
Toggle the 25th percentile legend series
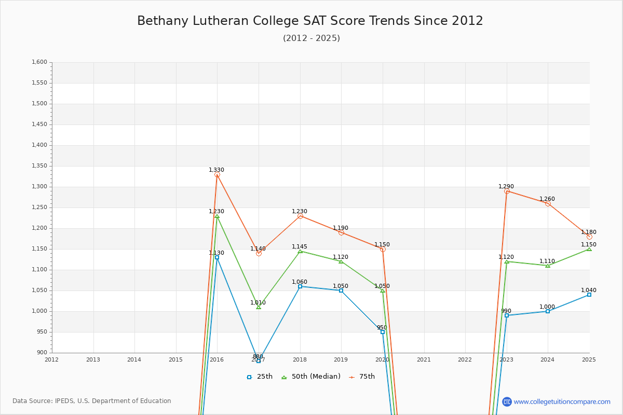pyautogui.click(x=260, y=377)
